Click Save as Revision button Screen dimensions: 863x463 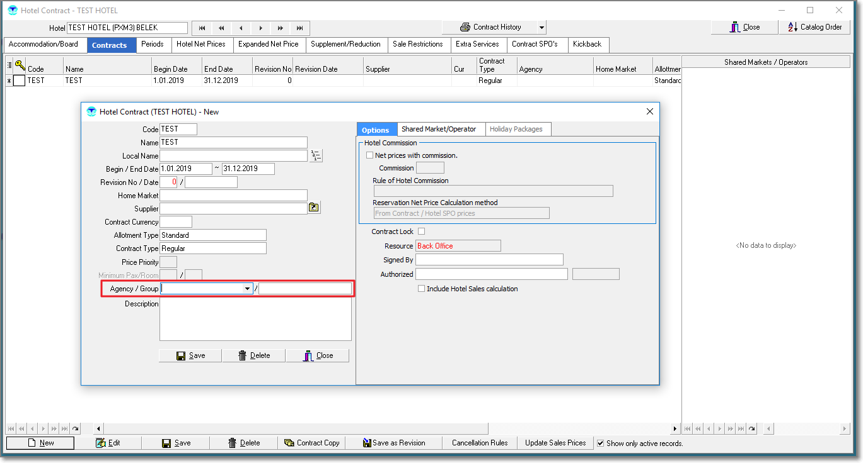[394, 443]
